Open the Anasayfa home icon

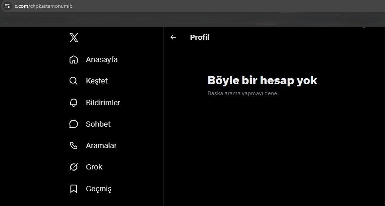[x=74, y=59]
